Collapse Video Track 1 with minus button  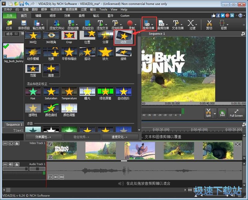point(5,143)
